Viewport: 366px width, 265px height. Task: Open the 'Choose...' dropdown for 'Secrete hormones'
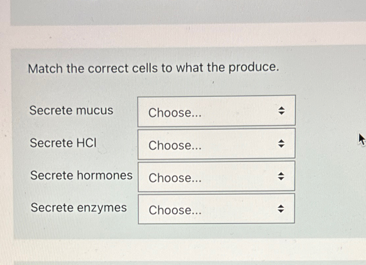pos(216,176)
